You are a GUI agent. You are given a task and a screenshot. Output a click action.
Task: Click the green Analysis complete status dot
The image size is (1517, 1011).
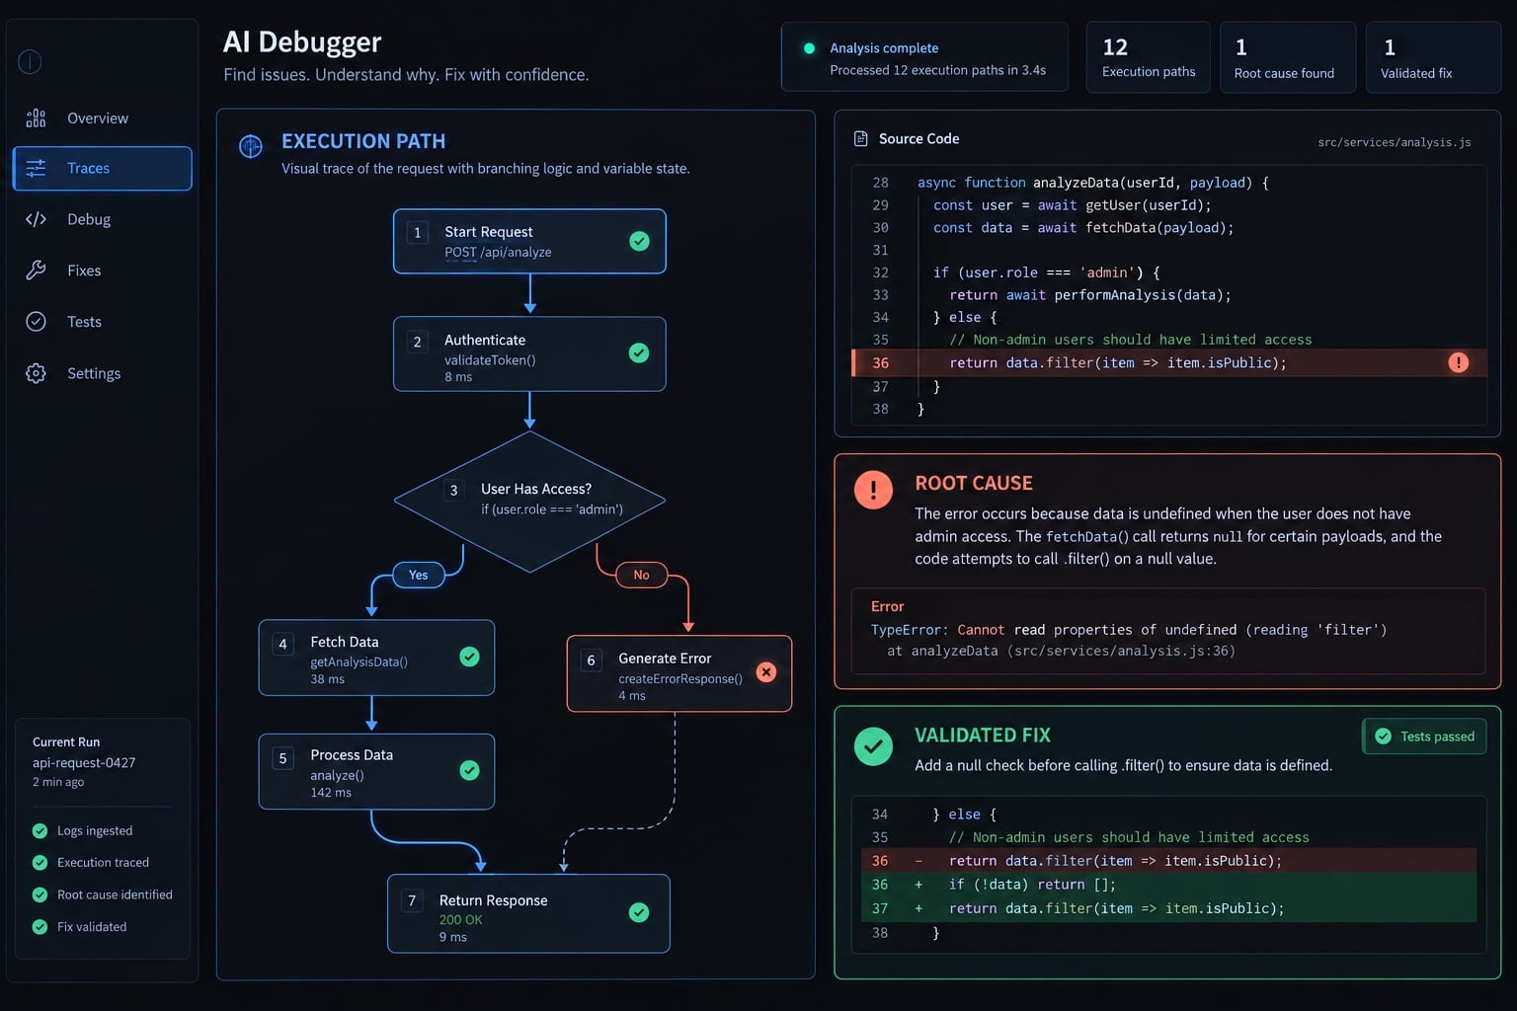tap(809, 48)
